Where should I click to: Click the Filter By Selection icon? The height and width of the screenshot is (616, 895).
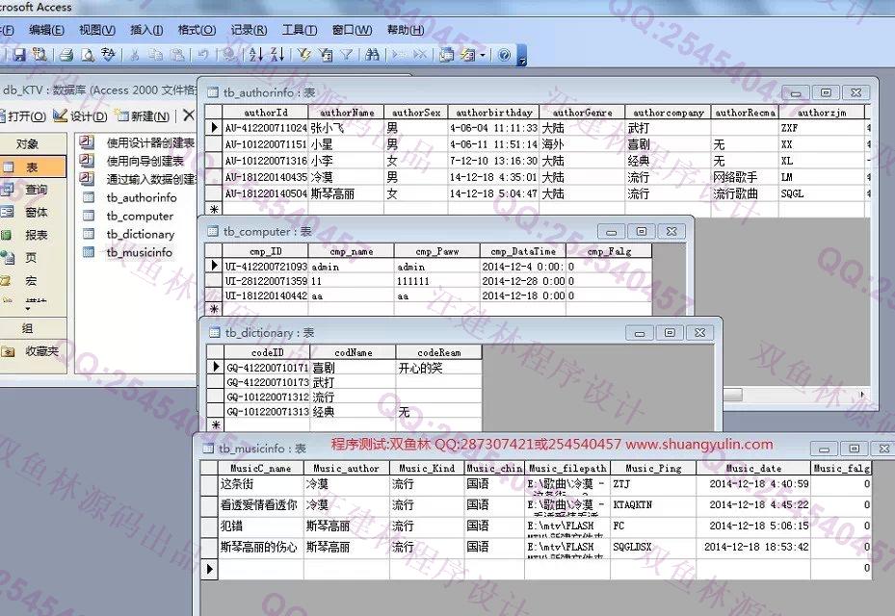(x=304, y=55)
